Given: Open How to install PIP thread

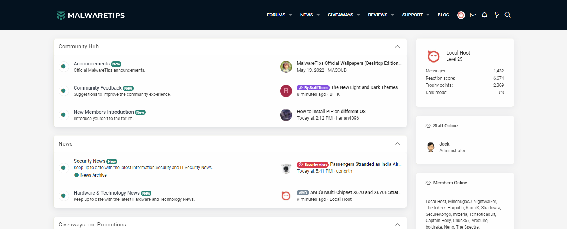Looking at the screenshot, I should point(331,112).
